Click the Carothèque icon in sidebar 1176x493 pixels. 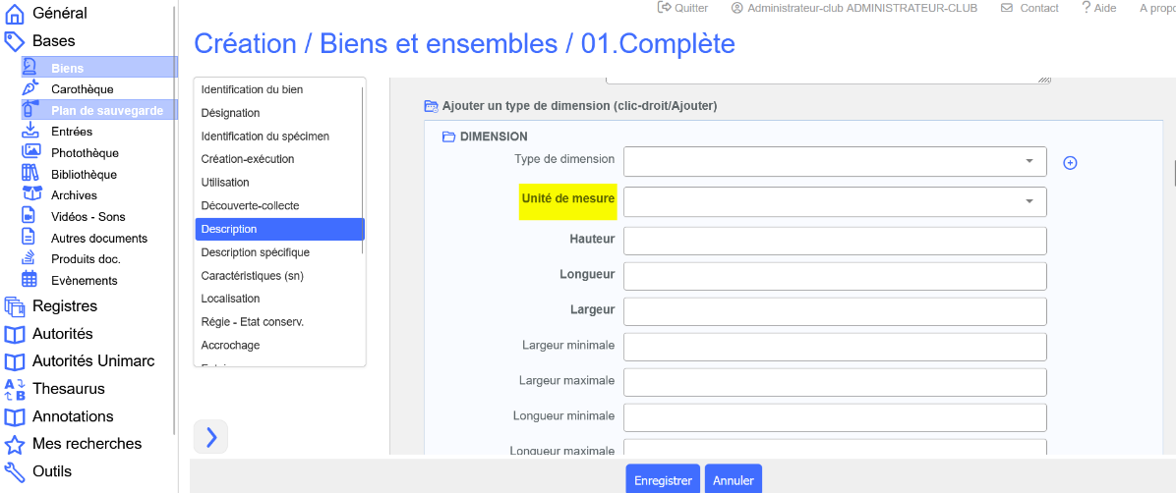(30, 89)
